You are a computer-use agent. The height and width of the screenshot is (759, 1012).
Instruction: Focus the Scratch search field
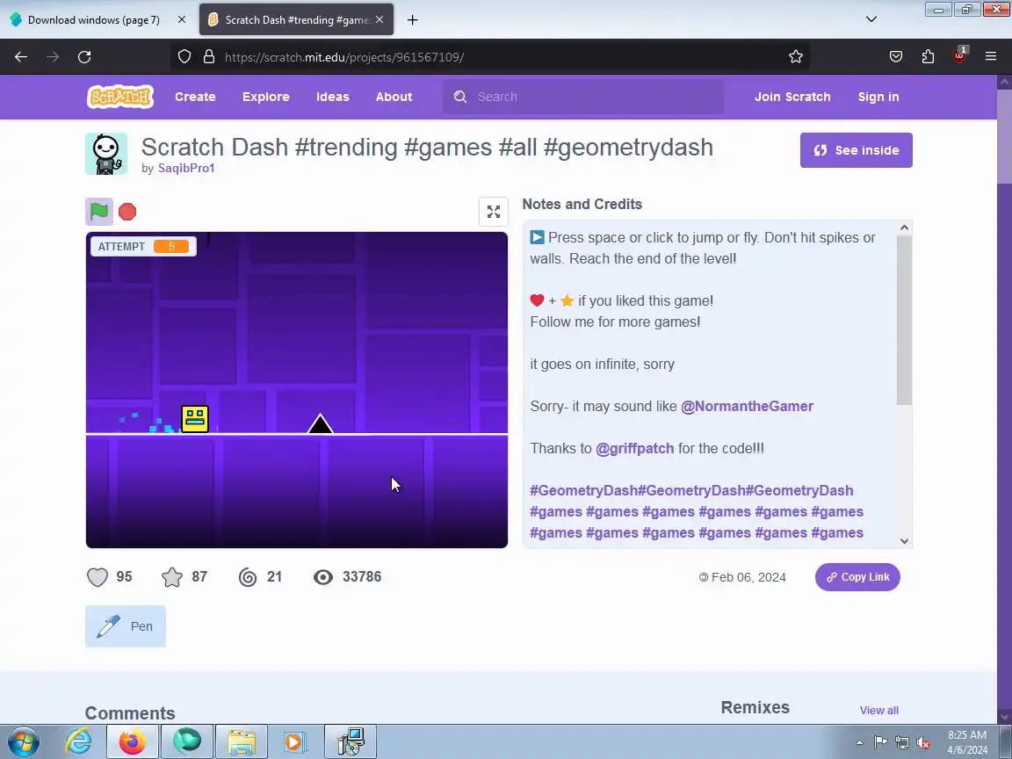[582, 97]
